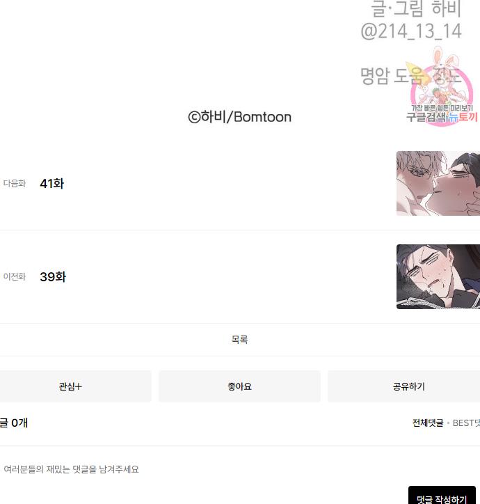Switch to 전체댓글 tab
This screenshot has width=480, height=504.
[428, 423]
